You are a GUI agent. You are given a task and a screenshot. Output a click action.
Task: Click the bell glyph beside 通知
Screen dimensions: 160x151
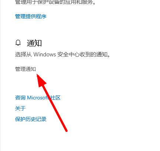(x=18, y=43)
